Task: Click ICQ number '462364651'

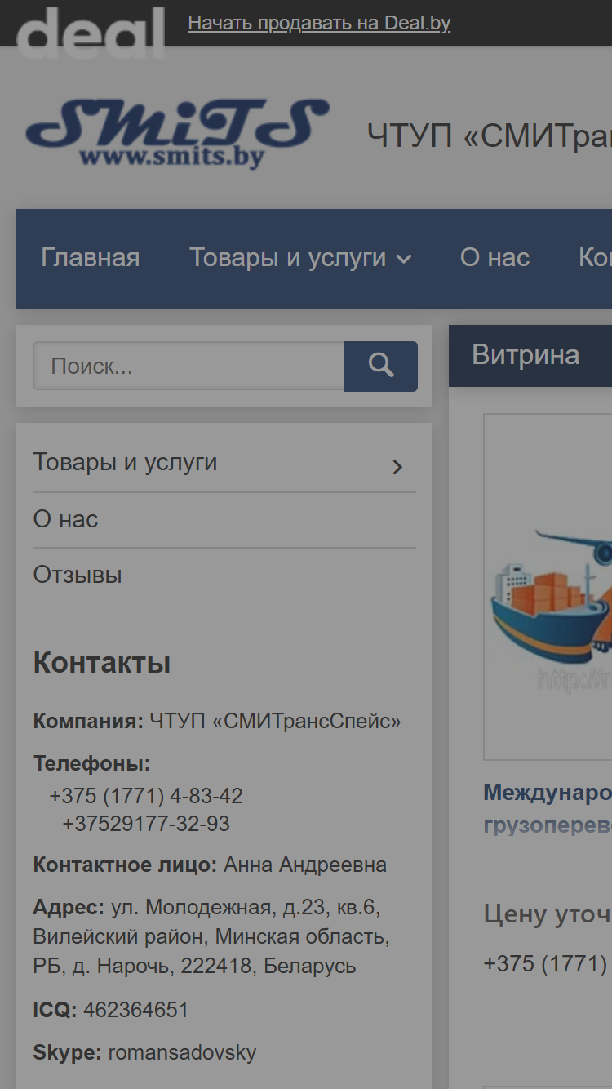Action: point(135,1010)
